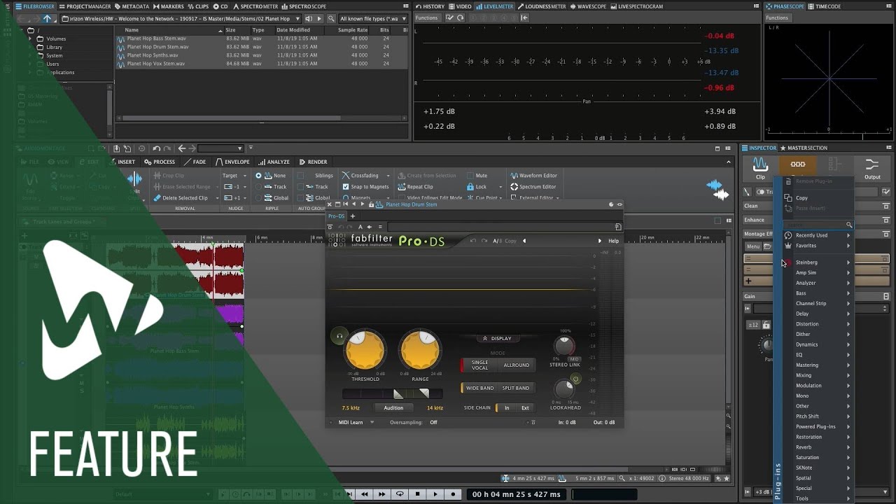896x504 pixels.
Task: Expand the EQ plug-in submenu
Action: (x=818, y=355)
